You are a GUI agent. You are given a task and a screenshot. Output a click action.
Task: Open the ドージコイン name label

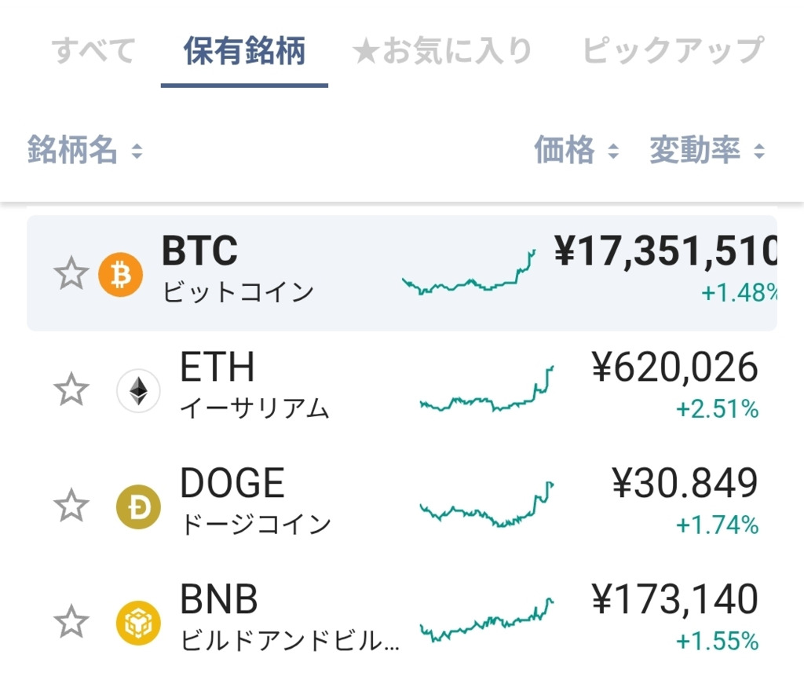pyautogui.click(x=256, y=525)
